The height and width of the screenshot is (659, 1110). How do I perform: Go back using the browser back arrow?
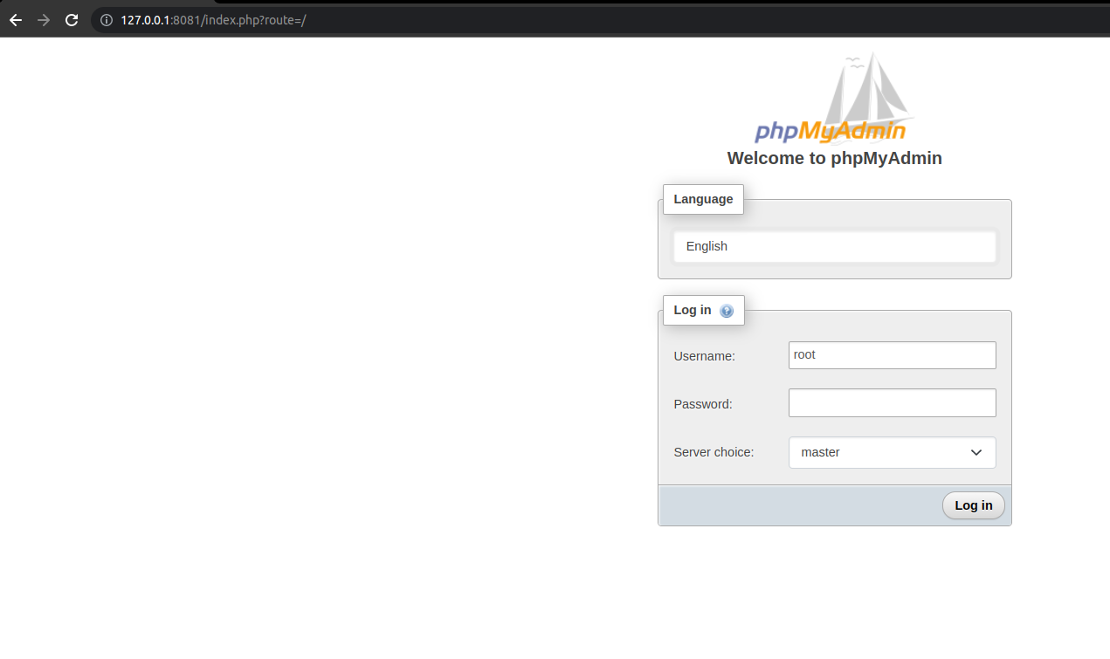(x=16, y=20)
